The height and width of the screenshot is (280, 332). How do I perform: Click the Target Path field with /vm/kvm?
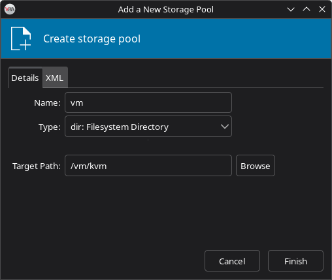pos(148,166)
